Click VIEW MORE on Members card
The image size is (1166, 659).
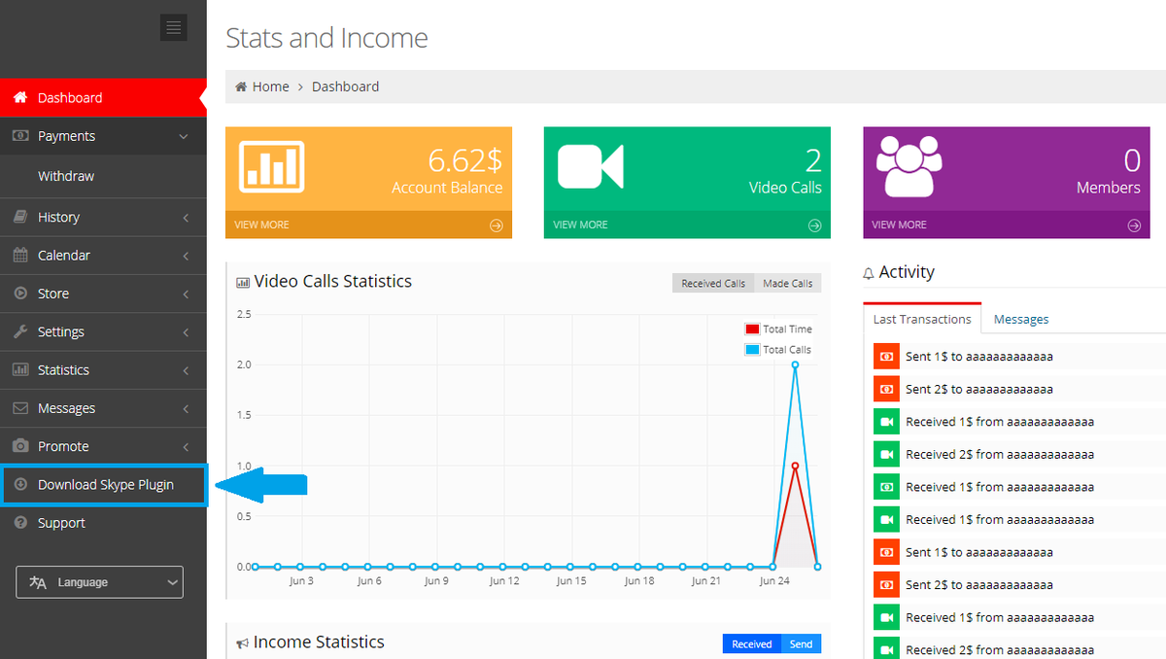point(899,225)
